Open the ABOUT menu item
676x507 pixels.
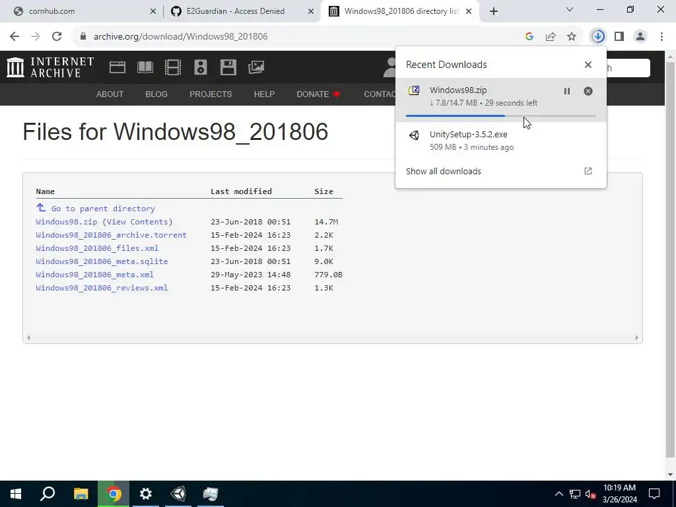(110, 94)
